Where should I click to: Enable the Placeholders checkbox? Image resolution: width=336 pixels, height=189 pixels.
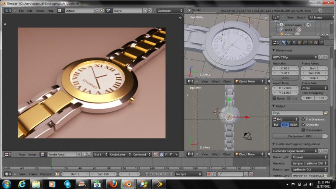[303, 130]
